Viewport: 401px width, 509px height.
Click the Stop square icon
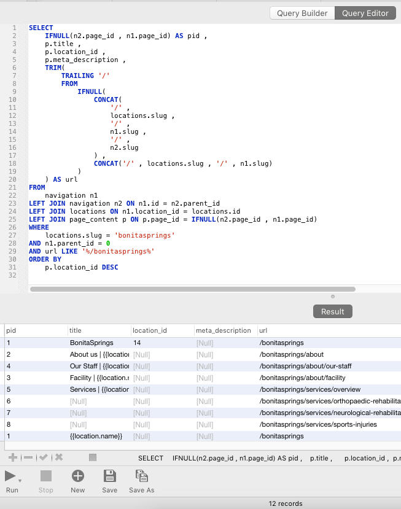pos(46,476)
